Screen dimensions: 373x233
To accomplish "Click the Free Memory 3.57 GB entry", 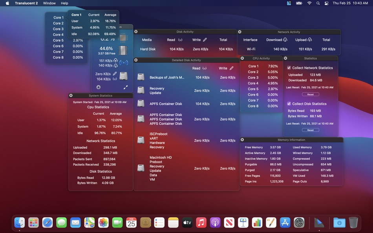I will (x=263, y=147).
